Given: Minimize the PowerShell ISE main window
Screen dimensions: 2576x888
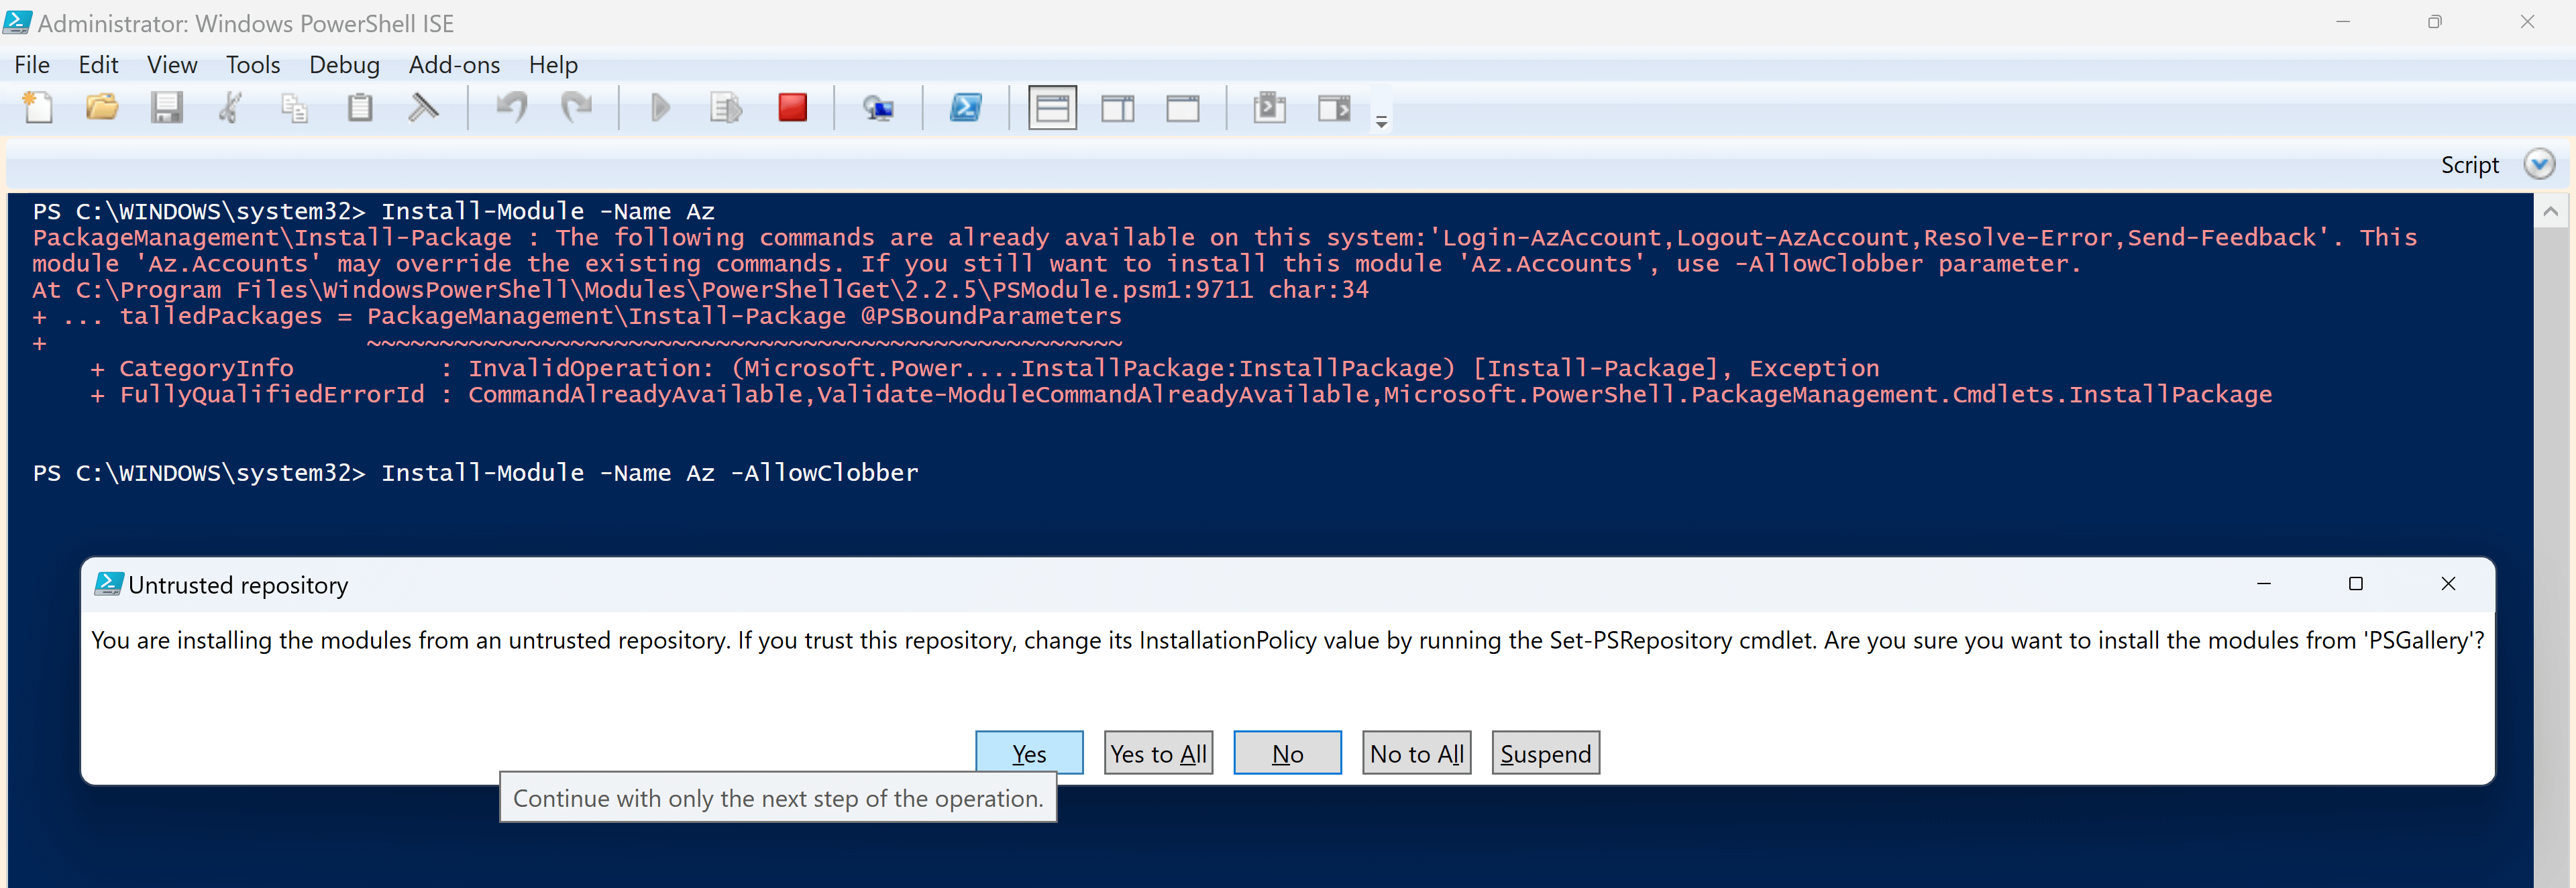Looking at the screenshot, I should (x=2342, y=22).
